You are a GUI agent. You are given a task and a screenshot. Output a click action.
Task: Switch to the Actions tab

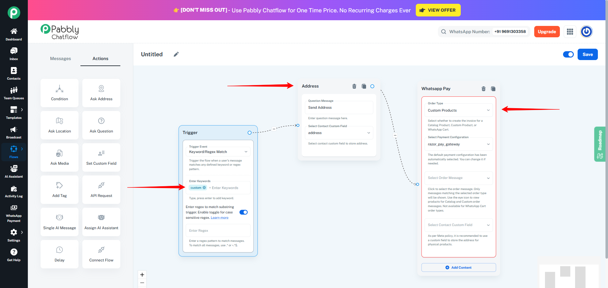tap(100, 58)
